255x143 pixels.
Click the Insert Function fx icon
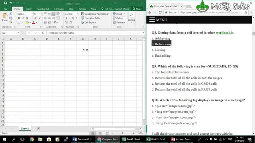43,33
